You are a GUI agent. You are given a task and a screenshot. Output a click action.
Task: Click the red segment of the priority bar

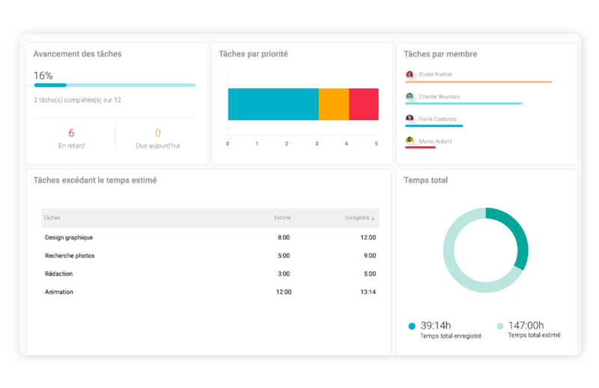click(364, 104)
